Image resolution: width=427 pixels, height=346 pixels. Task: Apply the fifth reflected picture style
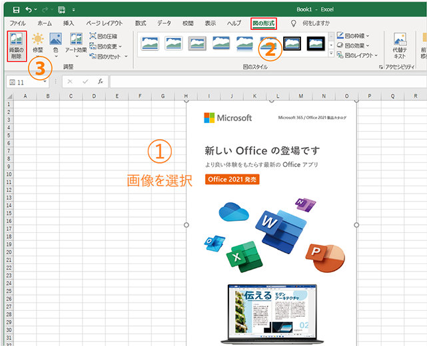pyautogui.click(x=245, y=43)
